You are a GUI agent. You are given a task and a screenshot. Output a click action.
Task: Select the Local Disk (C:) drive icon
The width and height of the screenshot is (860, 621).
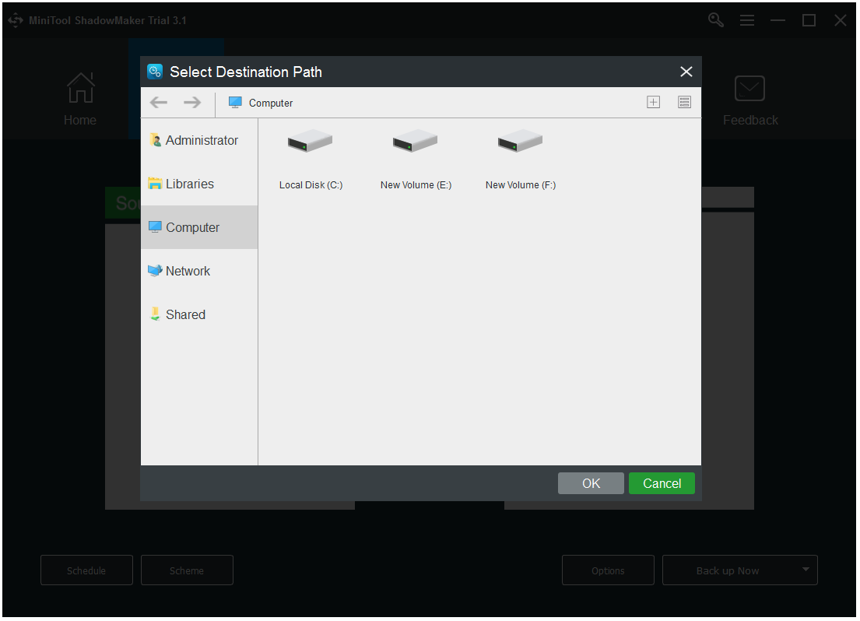point(310,141)
